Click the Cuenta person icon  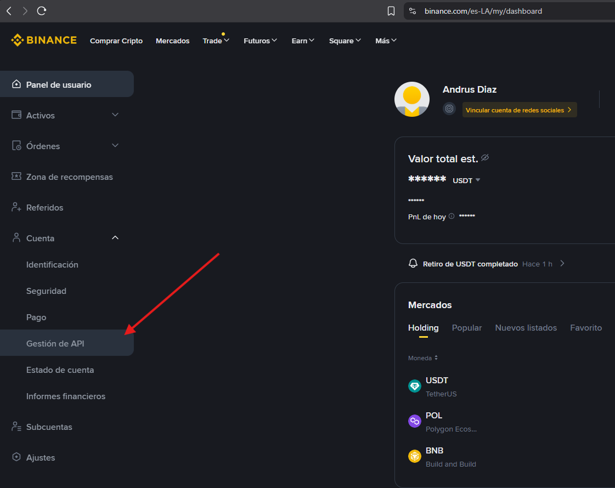click(x=16, y=237)
